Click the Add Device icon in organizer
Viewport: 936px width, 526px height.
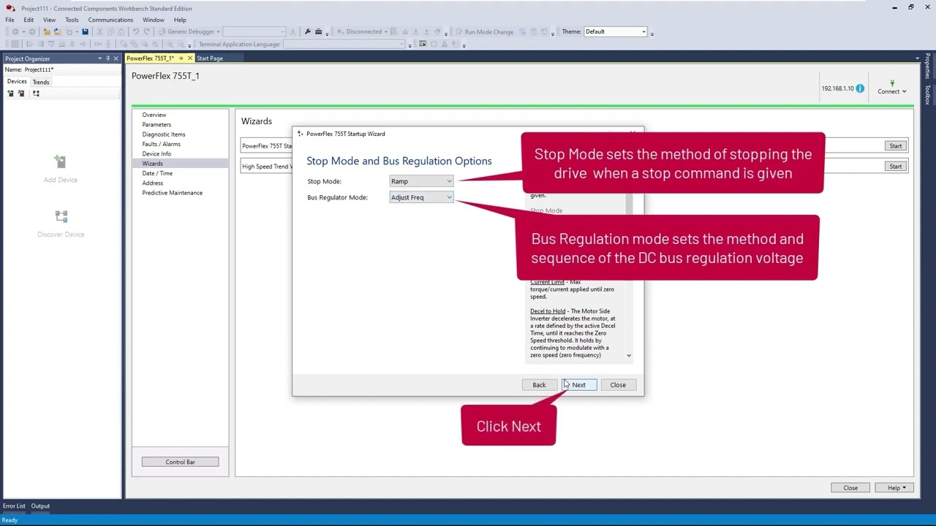pos(61,161)
